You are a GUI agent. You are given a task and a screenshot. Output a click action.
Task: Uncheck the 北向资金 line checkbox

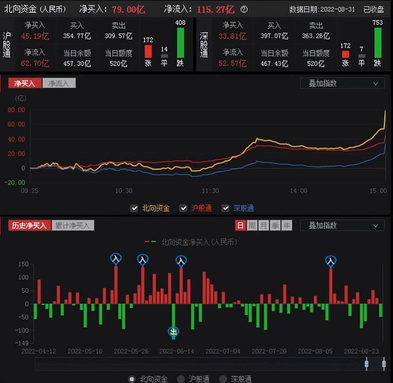134,208
